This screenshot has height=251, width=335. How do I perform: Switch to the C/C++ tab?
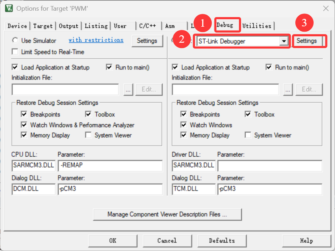(x=147, y=26)
